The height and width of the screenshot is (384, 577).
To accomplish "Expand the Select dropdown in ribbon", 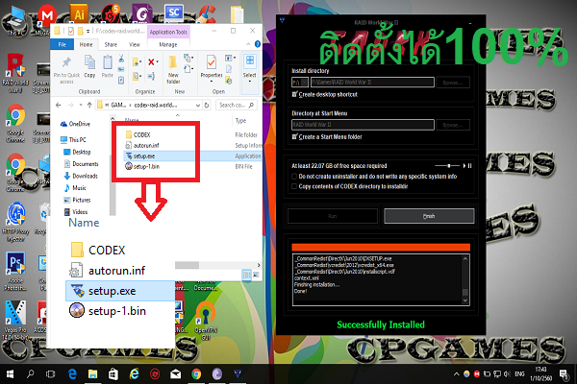I will (249, 82).
